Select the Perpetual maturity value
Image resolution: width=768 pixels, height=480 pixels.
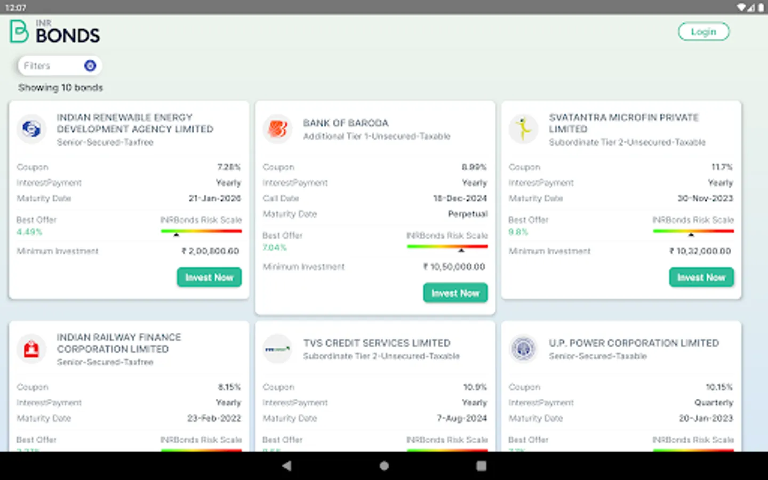click(x=468, y=214)
